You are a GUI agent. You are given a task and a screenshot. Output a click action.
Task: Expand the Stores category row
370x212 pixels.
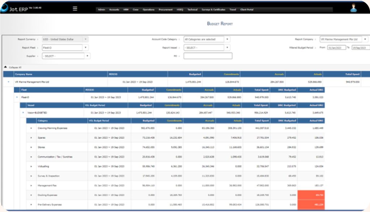click(31, 147)
